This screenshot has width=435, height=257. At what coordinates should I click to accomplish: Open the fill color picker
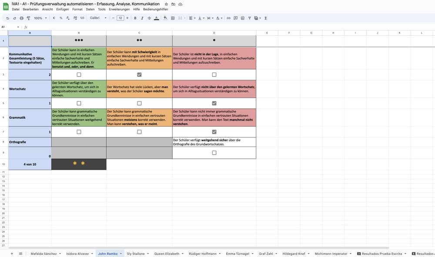165,18
